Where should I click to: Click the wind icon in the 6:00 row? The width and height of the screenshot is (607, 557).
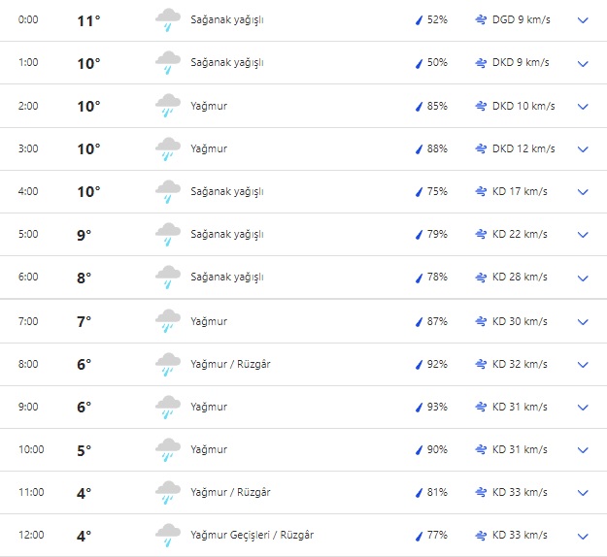click(481, 278)
